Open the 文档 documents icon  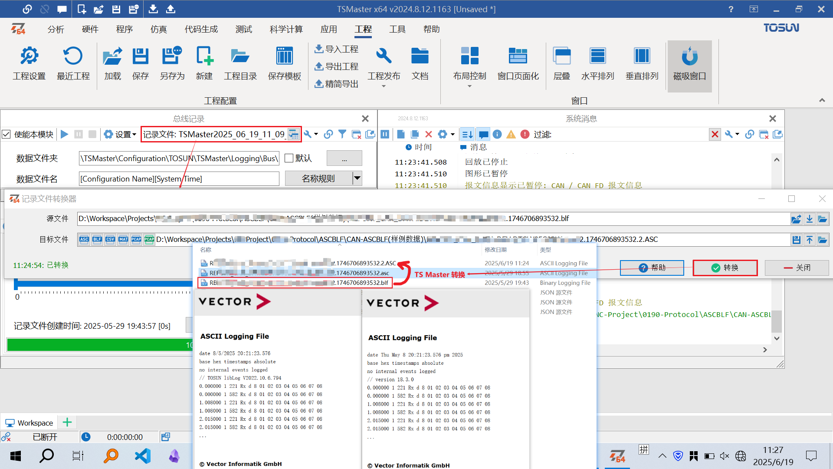(x=420, y=64)
